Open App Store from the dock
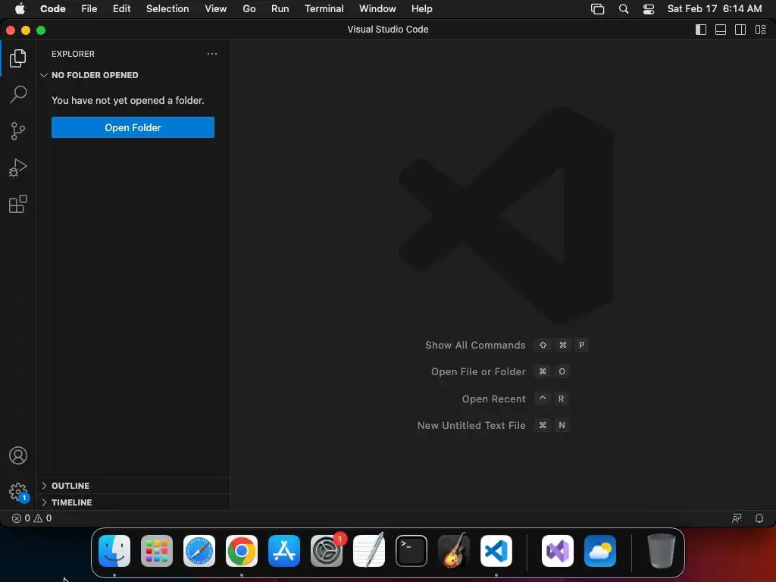 (284, 551)
